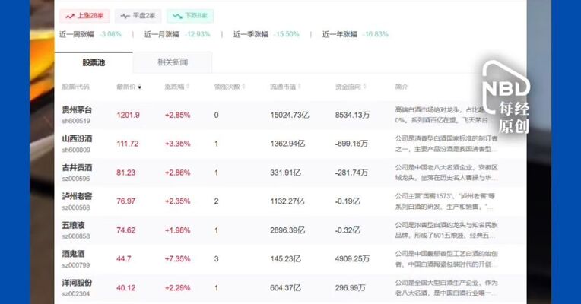Click the +2.85% change for 贵州茅台

(x=177, y=116)
